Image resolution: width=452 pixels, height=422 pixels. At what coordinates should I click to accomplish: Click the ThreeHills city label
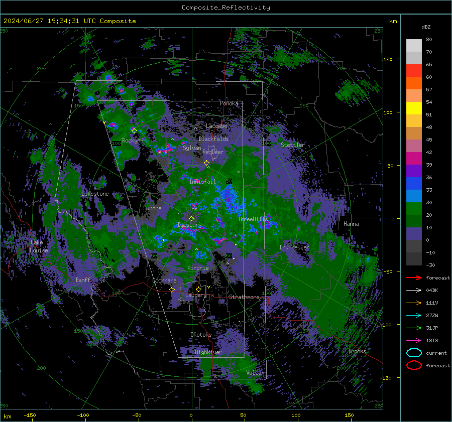[253, 219]
